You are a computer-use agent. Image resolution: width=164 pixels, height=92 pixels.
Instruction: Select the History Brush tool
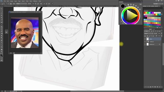click(2, 29)
